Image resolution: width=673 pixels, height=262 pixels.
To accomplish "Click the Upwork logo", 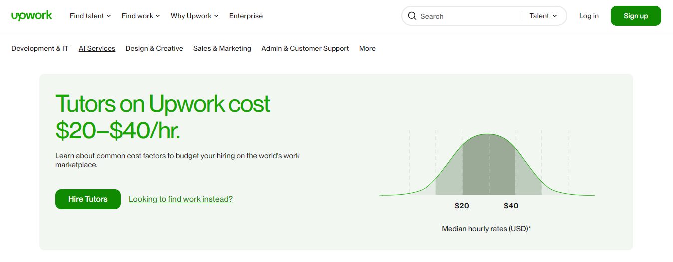I will [32, 16].
